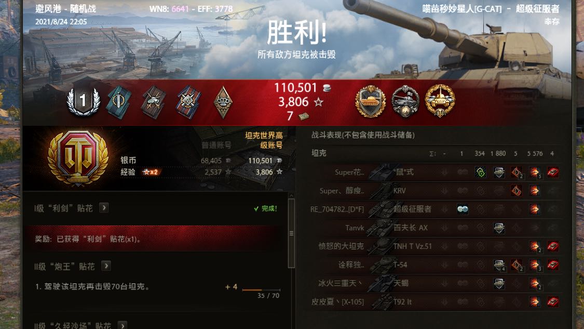Click the gold tank achievement medal
The image size is (584, 329).
(x=440, y=101)
